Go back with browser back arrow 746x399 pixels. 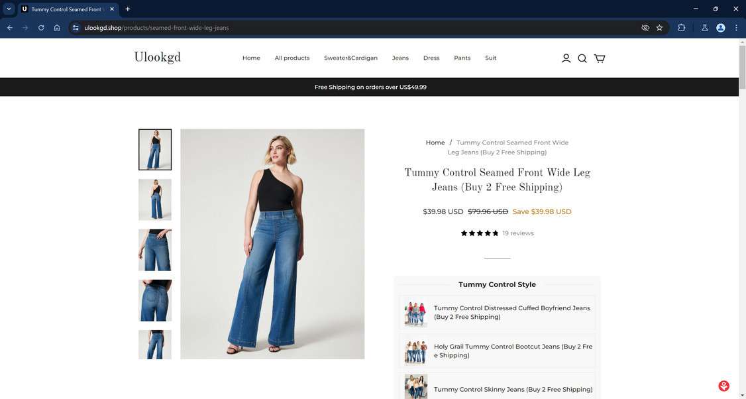click(9, 28)
